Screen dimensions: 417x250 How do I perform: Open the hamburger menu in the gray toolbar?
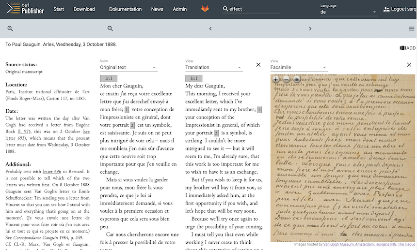click(411, 29)
